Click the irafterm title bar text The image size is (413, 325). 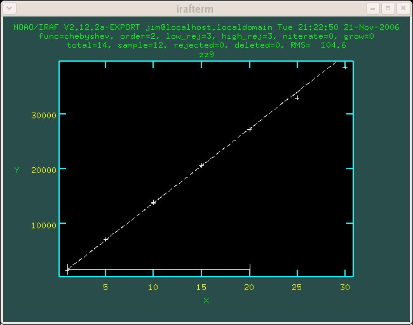(x=206, y=8)
